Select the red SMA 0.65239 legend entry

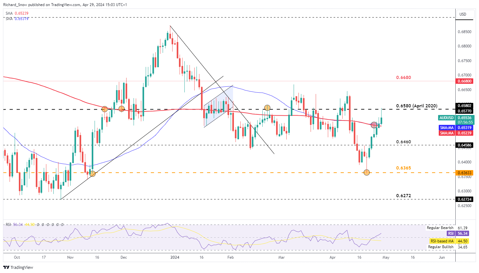[17, 13]
